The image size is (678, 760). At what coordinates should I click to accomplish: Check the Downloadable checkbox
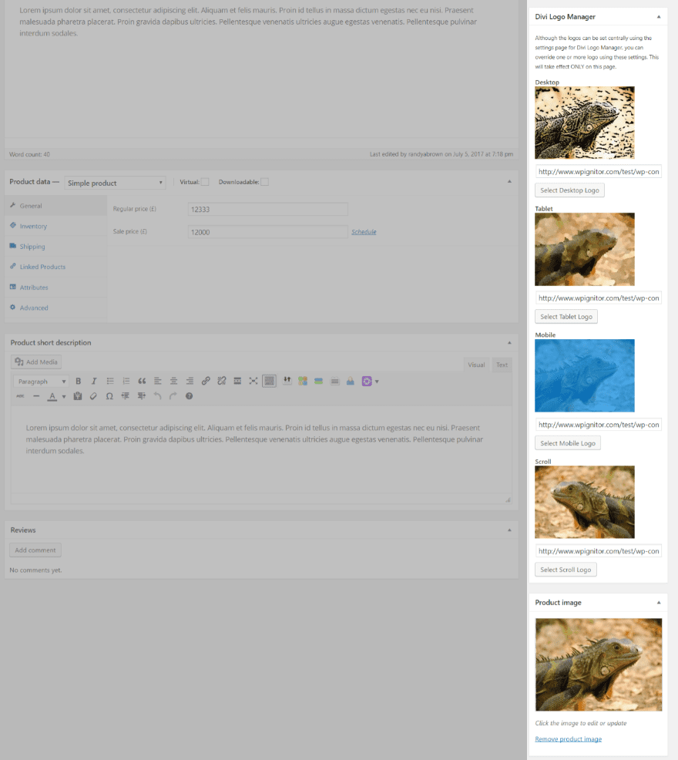click(264, 182)
